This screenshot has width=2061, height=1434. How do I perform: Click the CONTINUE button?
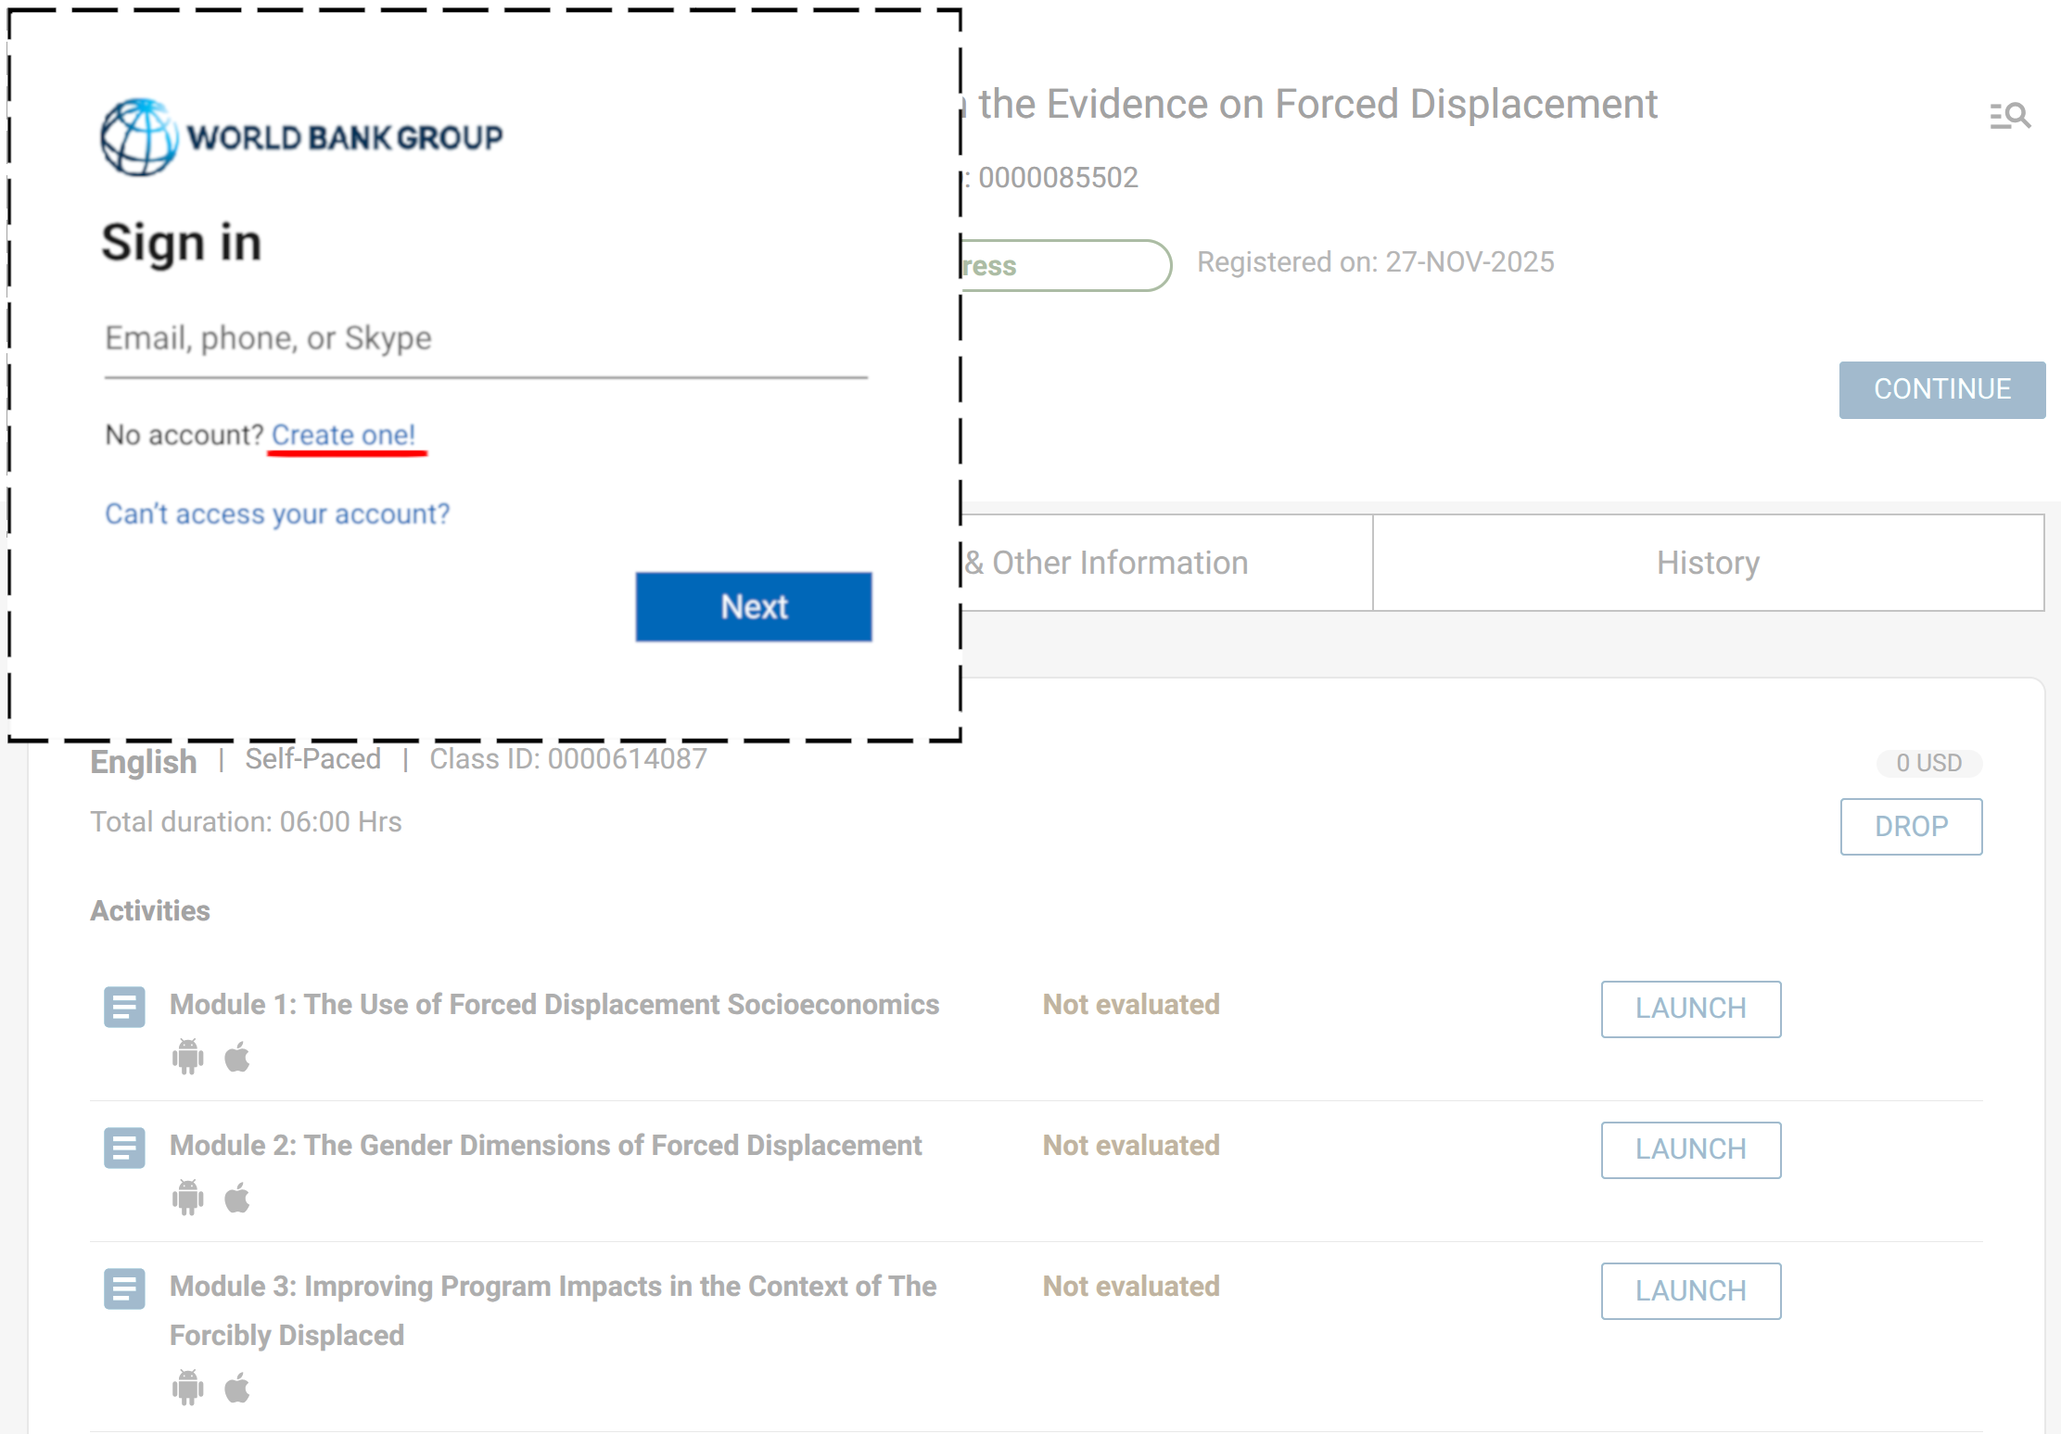pos(1941,389)
